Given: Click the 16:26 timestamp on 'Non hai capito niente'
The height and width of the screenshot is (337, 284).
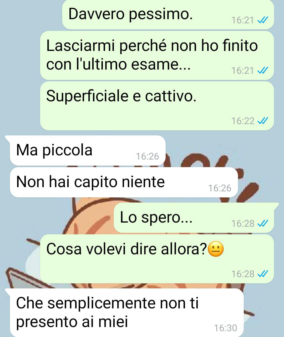Looking at the screenshot, I should (x=220, y=188).
